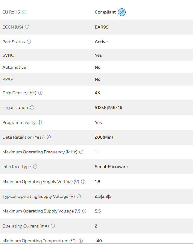Click the info icon beside EU RoHS

(x=24, y=12)
